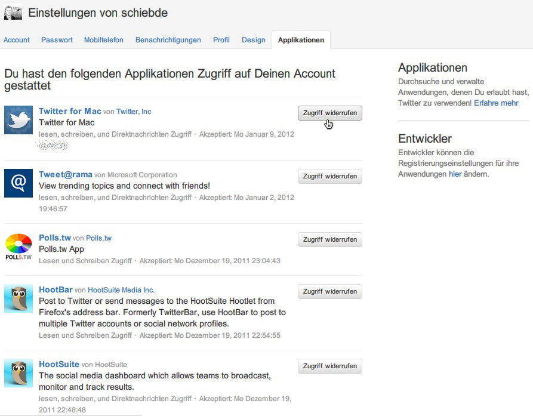
Task: Click 'Akzeptiert: Mo Januar 9, 2012' text
Action: click(247, 134)
